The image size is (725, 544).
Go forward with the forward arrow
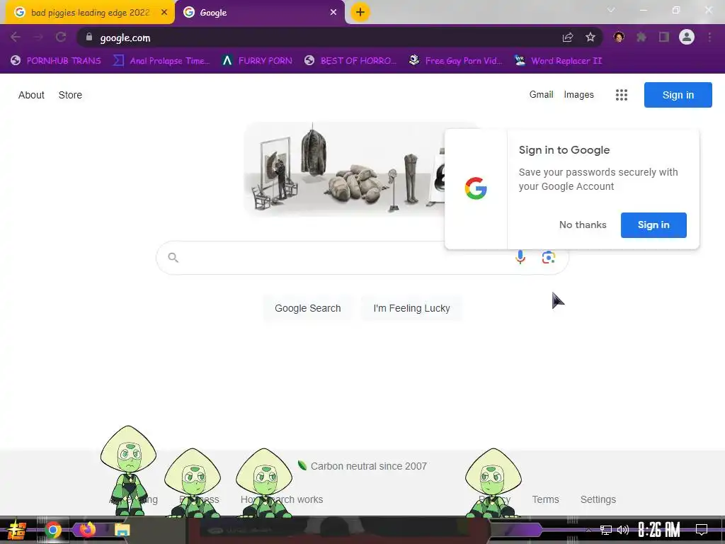38,37
